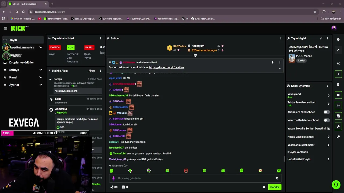
Task: Open Sohbet panel three-dot options
Action: (x=281, y=38)
